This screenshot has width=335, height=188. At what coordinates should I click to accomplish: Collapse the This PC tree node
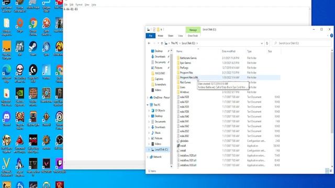click(148, 105)
